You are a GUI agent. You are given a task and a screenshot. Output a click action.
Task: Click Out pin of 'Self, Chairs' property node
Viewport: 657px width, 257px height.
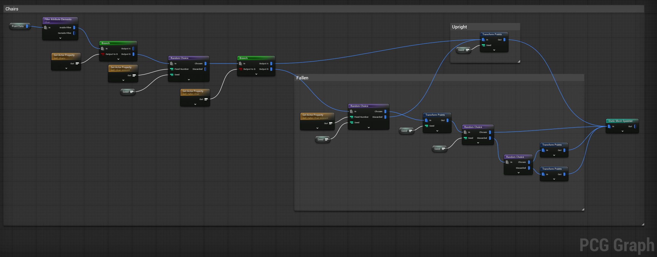[x=77, y=63]
